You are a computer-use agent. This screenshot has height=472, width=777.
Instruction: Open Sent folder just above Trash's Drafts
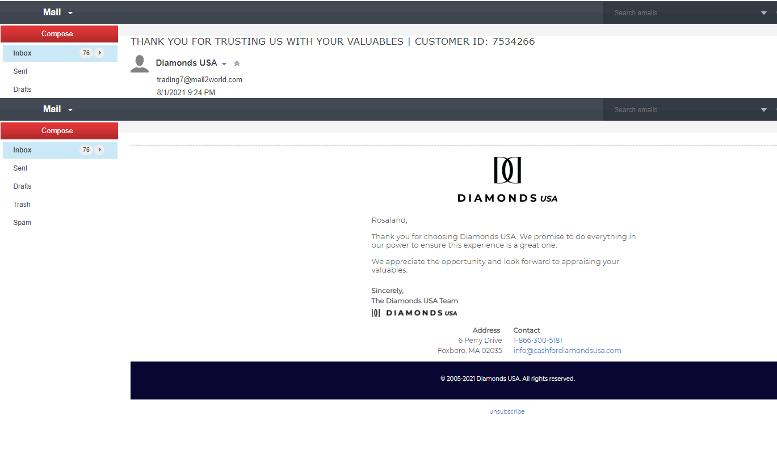(20, 168)
